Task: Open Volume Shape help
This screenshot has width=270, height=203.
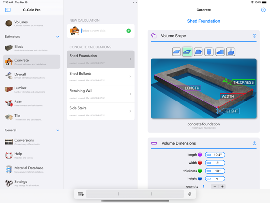Action: click(x=254, y=36)
